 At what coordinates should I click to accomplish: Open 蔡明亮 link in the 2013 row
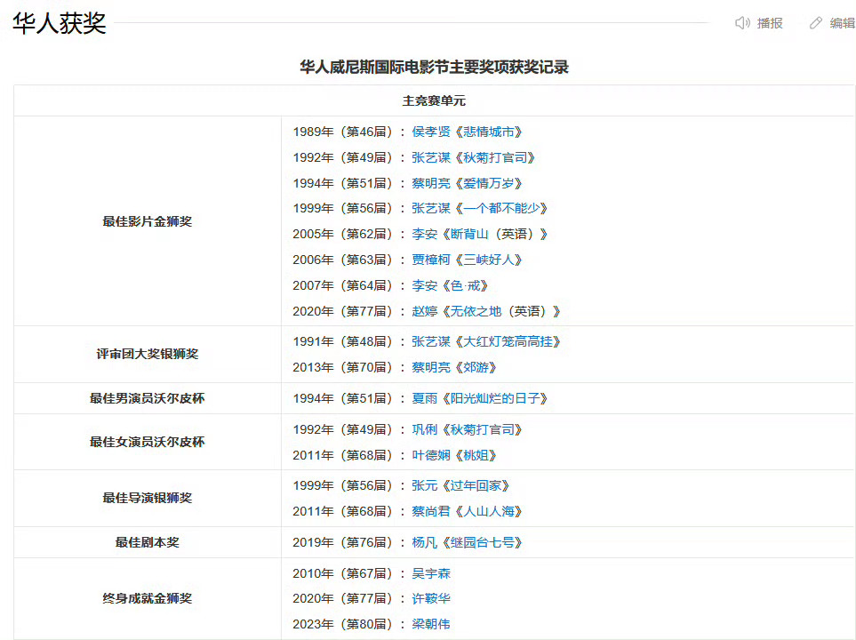click(431, 367)
